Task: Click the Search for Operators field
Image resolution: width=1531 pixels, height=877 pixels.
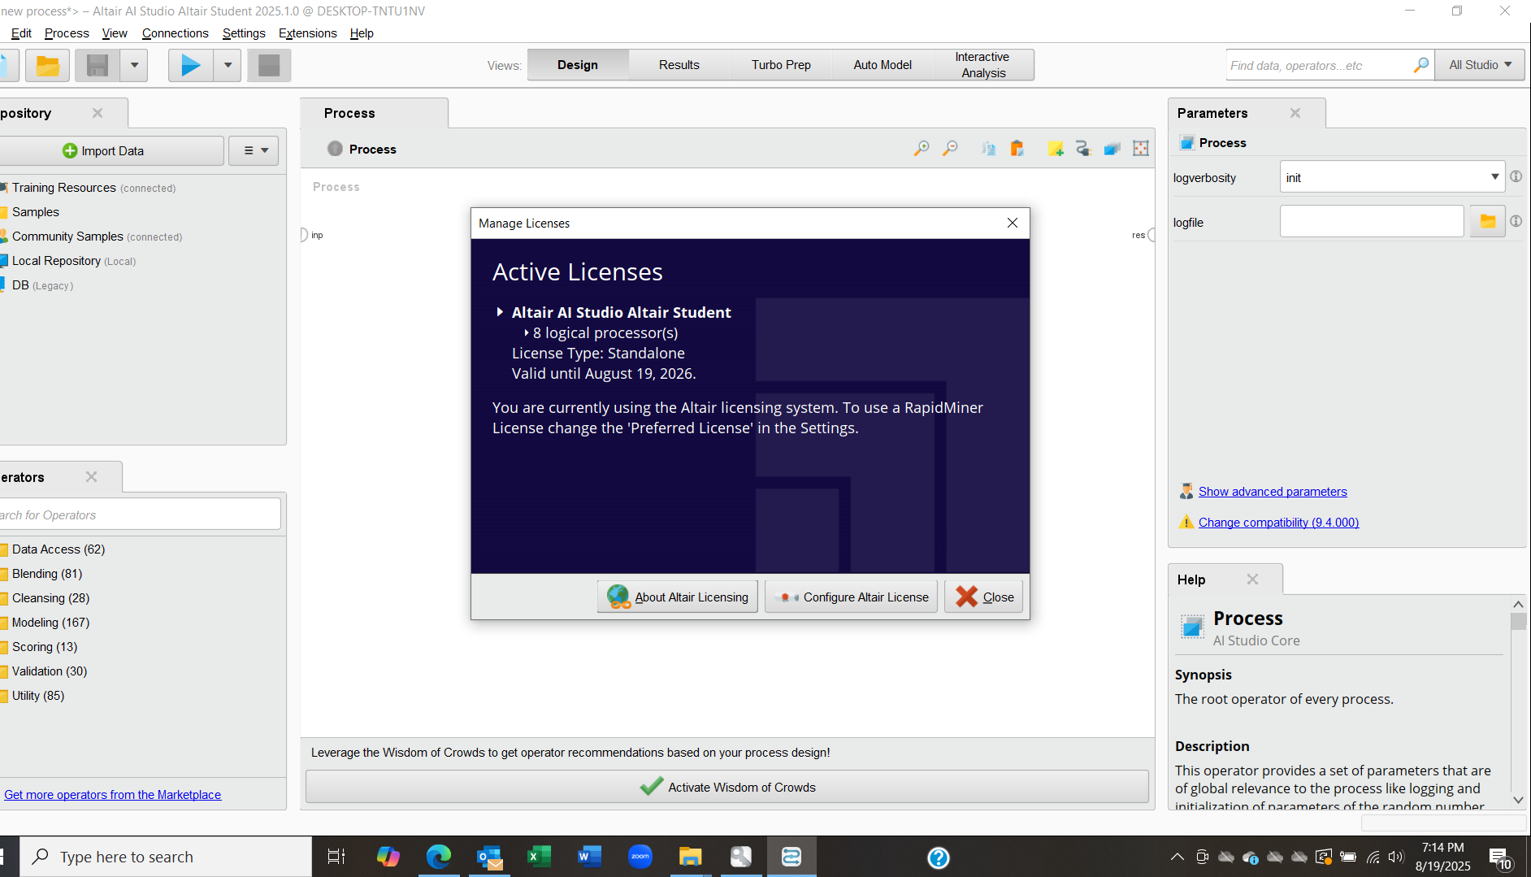Action: coord(140,515)
